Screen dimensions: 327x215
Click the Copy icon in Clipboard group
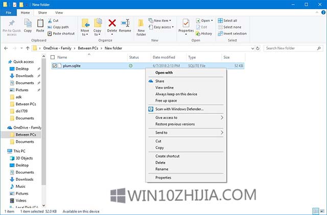(x=28, y=23)
